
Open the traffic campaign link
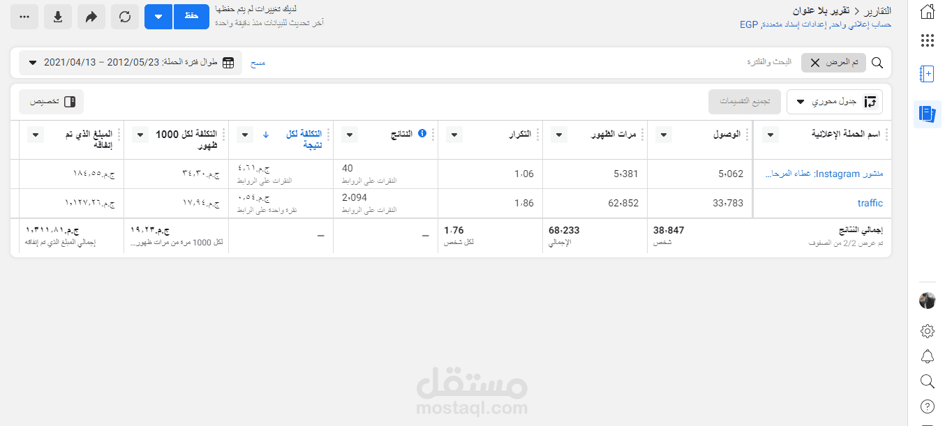pos(870,204)
